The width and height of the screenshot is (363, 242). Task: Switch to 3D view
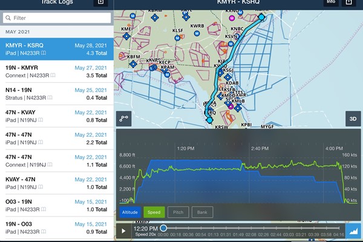[x=352, y=119]
